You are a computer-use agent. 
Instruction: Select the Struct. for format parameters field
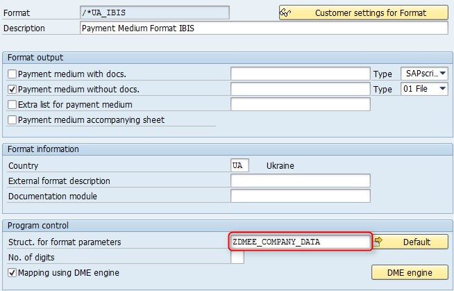click(x=300, y=242)
